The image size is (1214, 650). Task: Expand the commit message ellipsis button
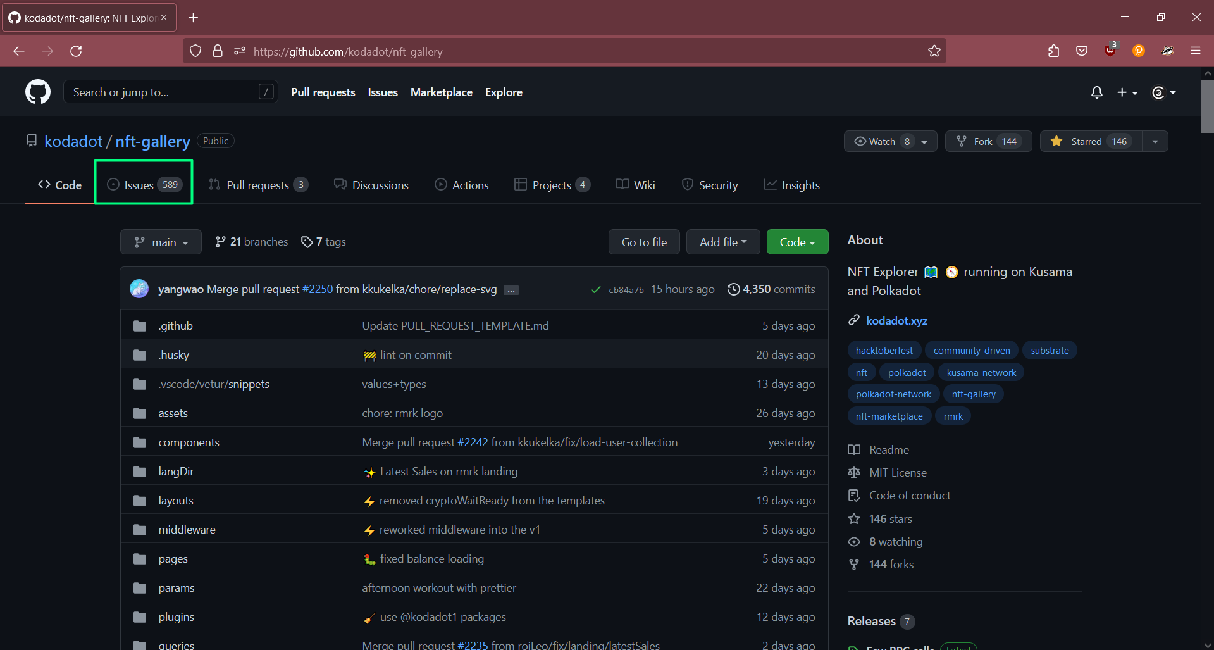pyautogui.click(x=511, y=290)
